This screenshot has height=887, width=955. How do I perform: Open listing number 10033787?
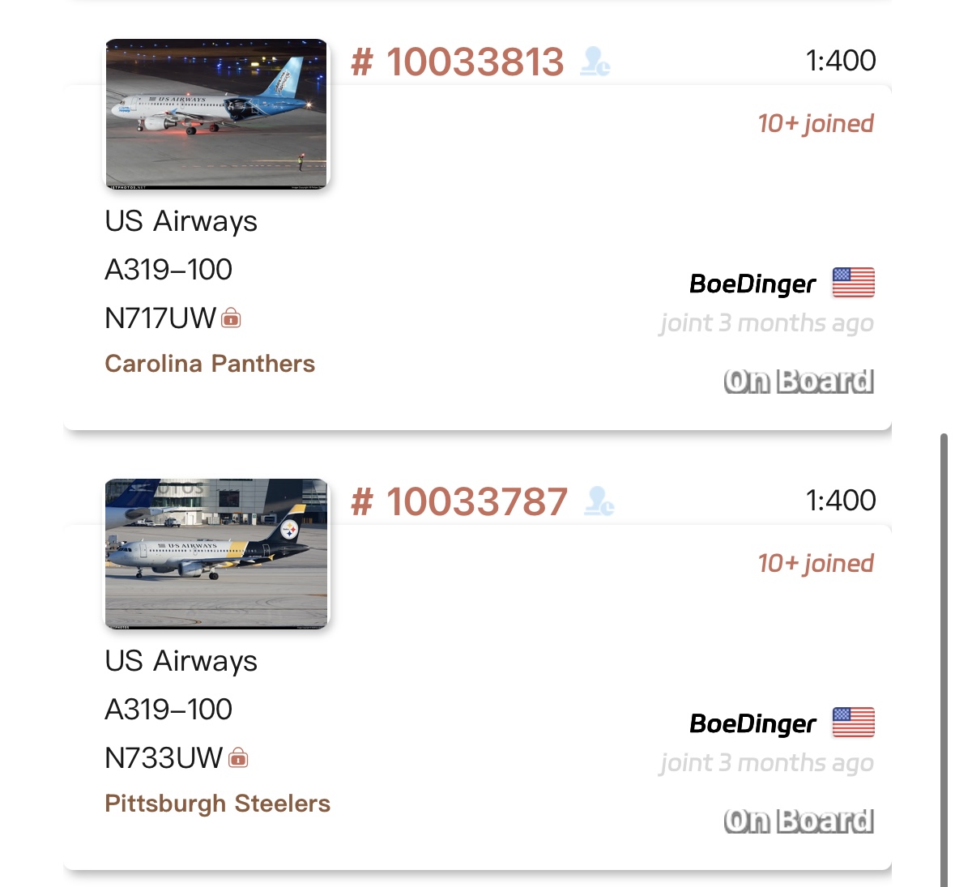coord(459,502)
